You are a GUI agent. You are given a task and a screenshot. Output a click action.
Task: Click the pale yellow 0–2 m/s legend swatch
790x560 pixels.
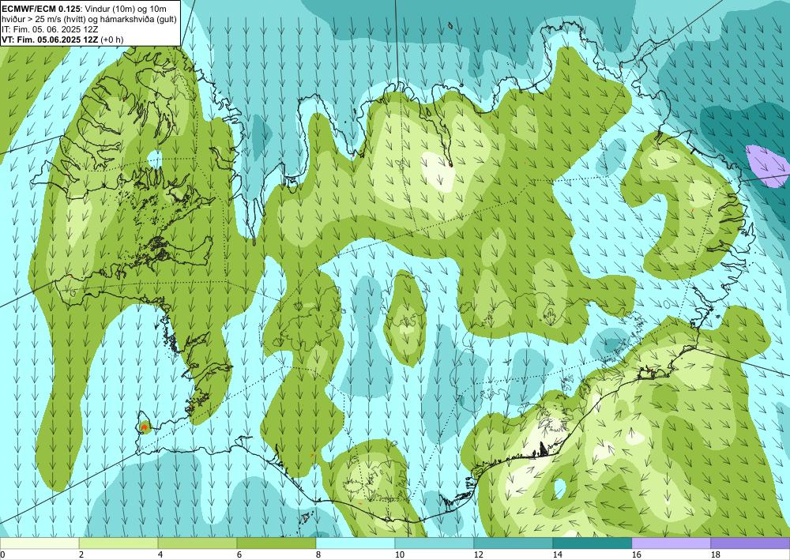point(39,543)
